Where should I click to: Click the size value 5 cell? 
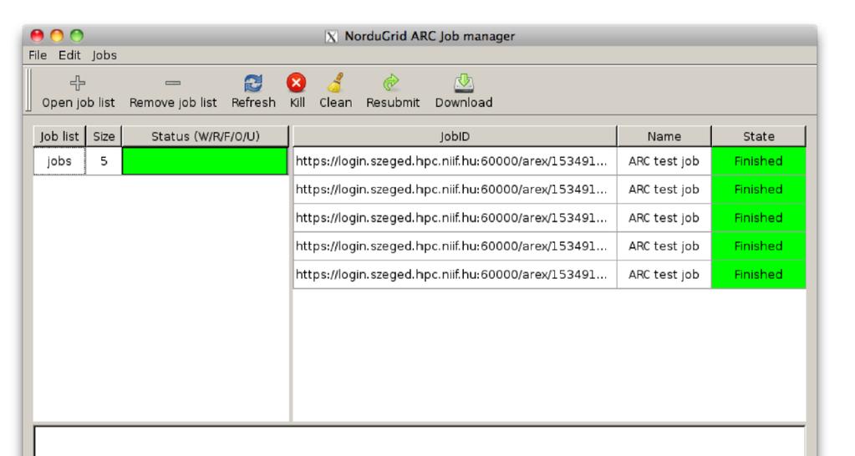[x=104, y=161]
